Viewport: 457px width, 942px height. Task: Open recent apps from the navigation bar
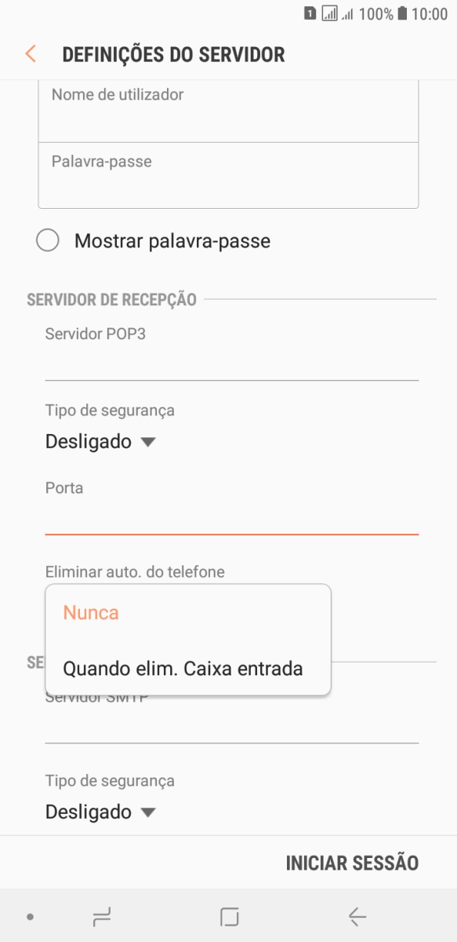(x=101, y=915)
